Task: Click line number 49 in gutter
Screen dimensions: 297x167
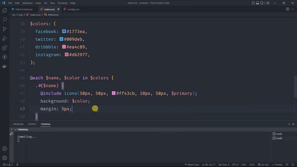Action: 22,109
